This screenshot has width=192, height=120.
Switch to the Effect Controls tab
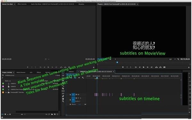tap(22, 4)
